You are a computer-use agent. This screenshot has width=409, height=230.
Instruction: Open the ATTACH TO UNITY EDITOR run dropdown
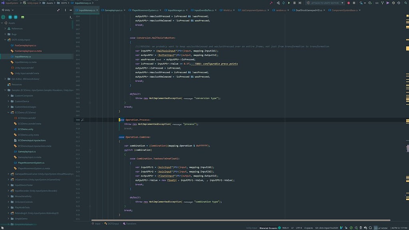point(342,2)
